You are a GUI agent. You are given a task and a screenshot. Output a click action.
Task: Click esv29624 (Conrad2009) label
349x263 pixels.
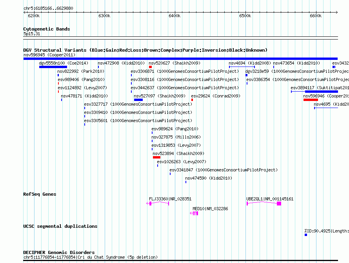pos(216,96)
